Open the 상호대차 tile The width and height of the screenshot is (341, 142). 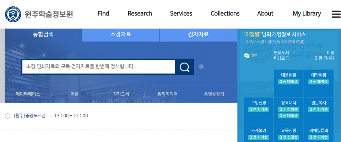pos(288,109)
